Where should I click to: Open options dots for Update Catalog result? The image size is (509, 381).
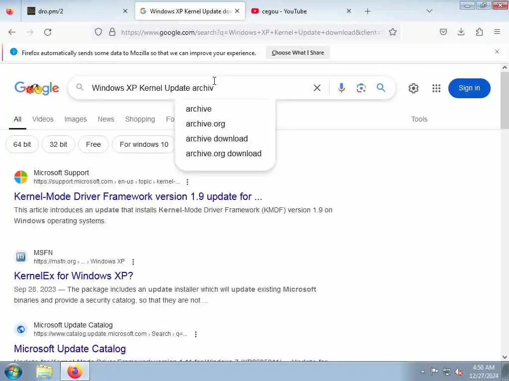click(x=196, y=334)
